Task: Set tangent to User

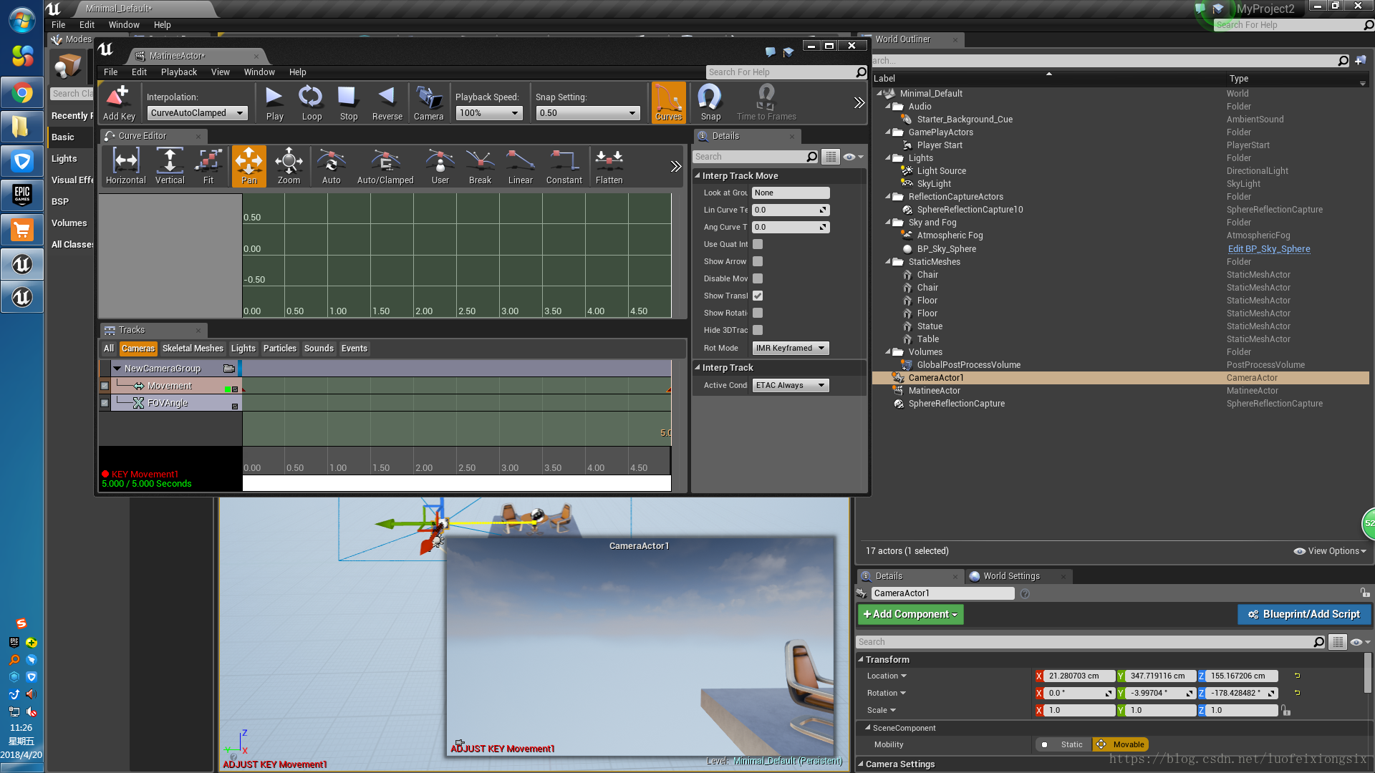Action: 440,166
